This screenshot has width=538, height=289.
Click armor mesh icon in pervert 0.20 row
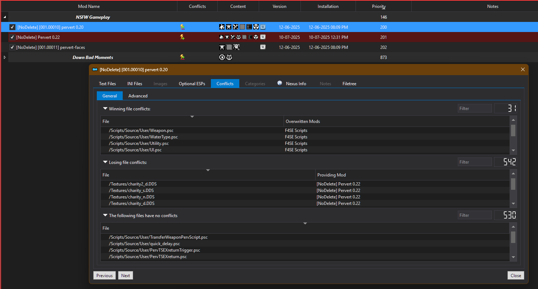[x=229, y=27]
